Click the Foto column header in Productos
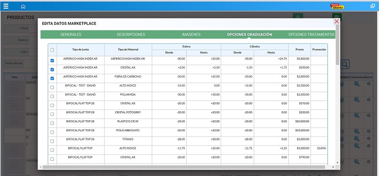 tap(15, 77)
